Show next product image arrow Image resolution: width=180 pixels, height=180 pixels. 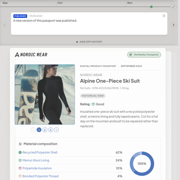point(57,130)
